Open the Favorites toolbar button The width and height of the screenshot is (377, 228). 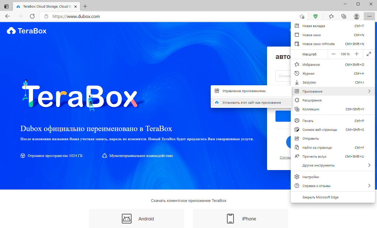pos(331,16)
